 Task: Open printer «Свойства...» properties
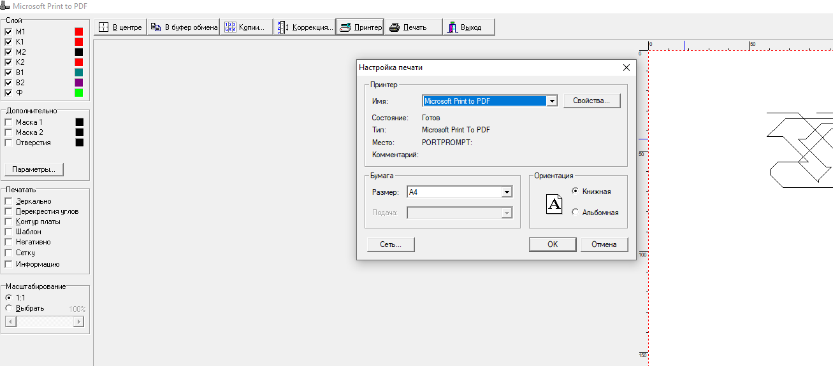[x=591, y=101]
